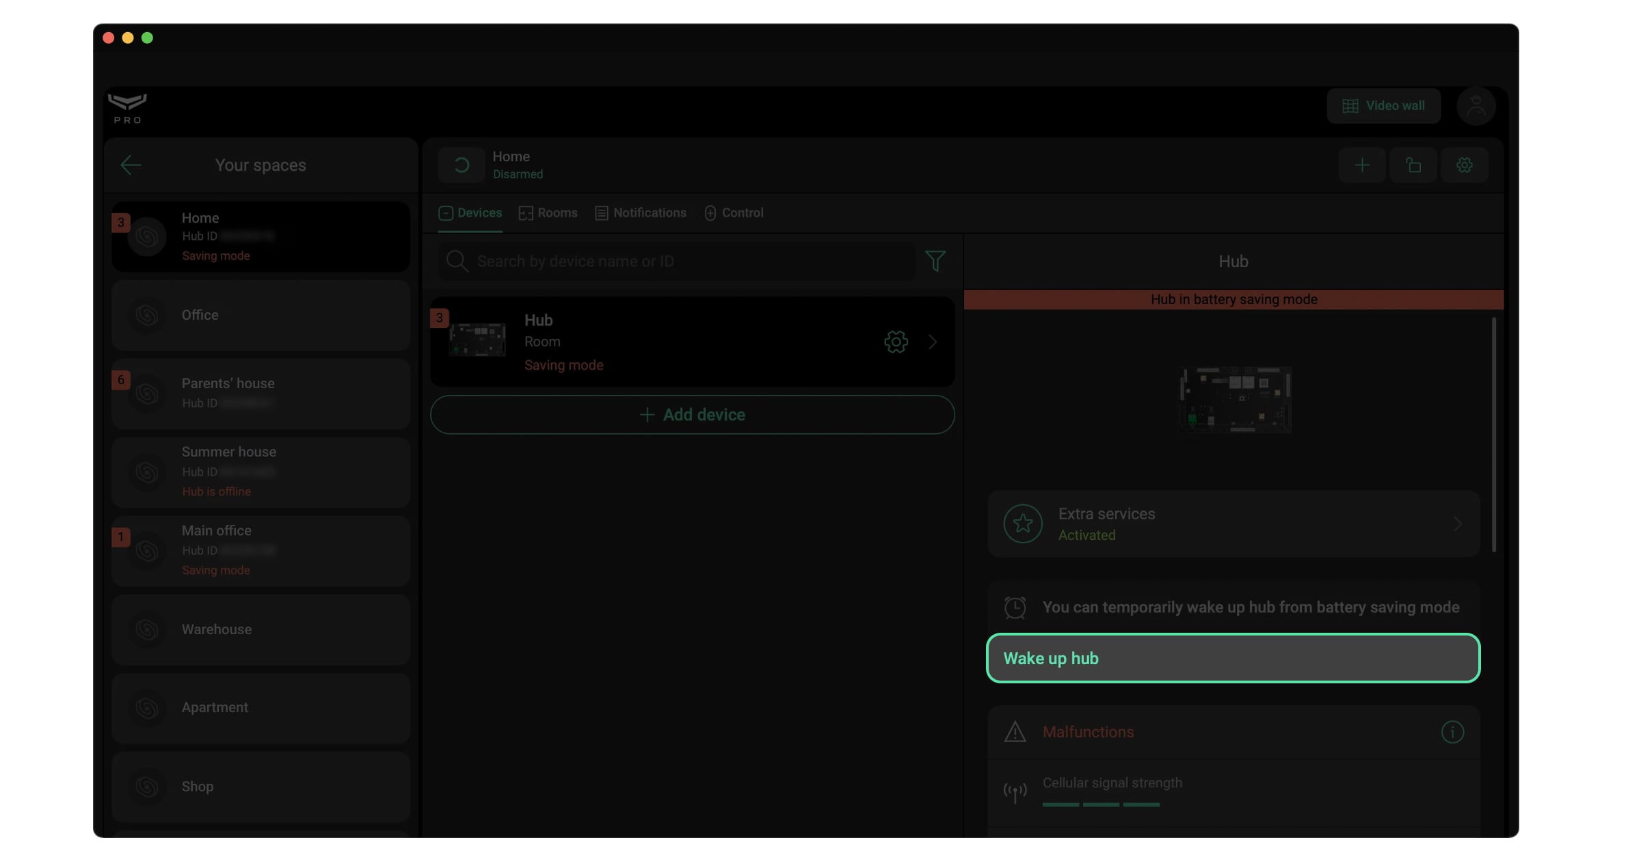Viewport: 1641px width, 861px height.
Task: Click the Summer house hub icon
Action: tap(147, 472)
